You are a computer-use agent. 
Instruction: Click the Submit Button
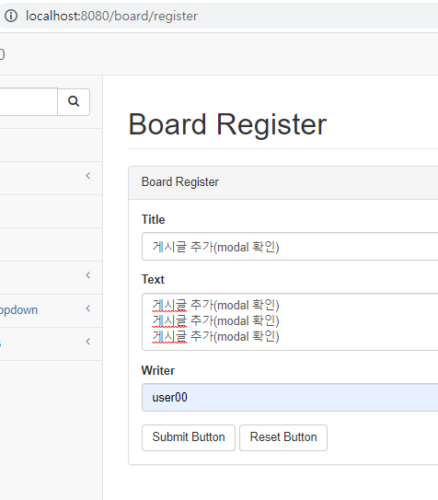(189, 437)
